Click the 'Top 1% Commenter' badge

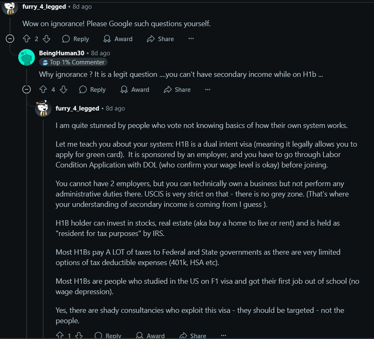click(x=73, y=62)
